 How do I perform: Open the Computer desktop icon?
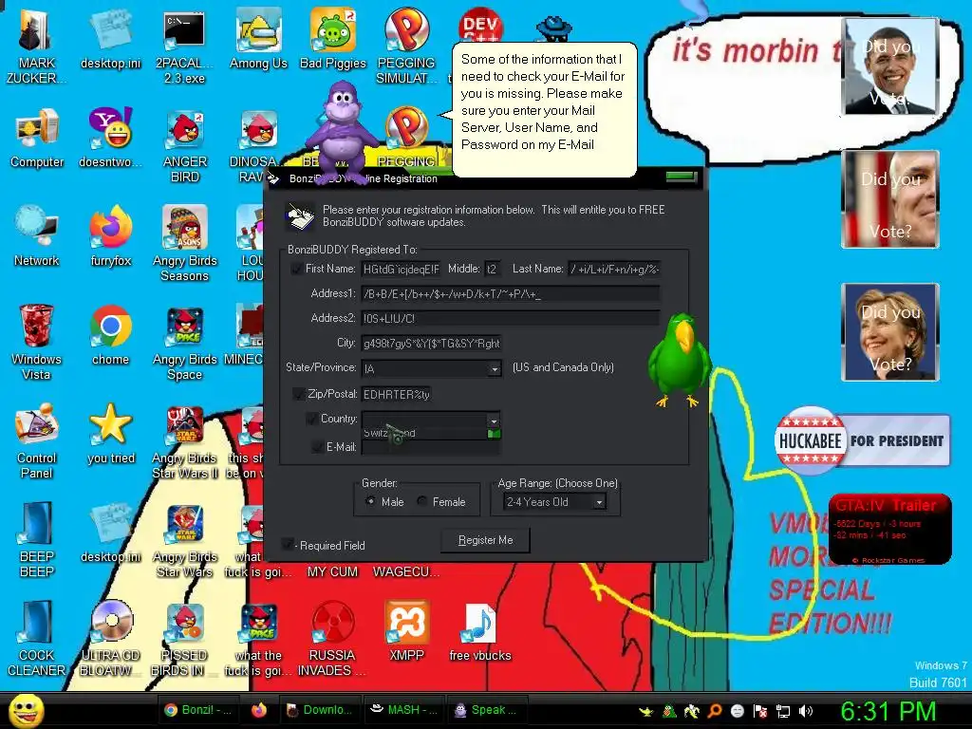(x=37, y=138)
